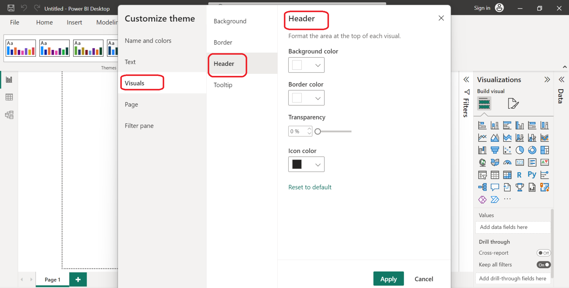Select the ArcGIS Maps visual icon

545,187
